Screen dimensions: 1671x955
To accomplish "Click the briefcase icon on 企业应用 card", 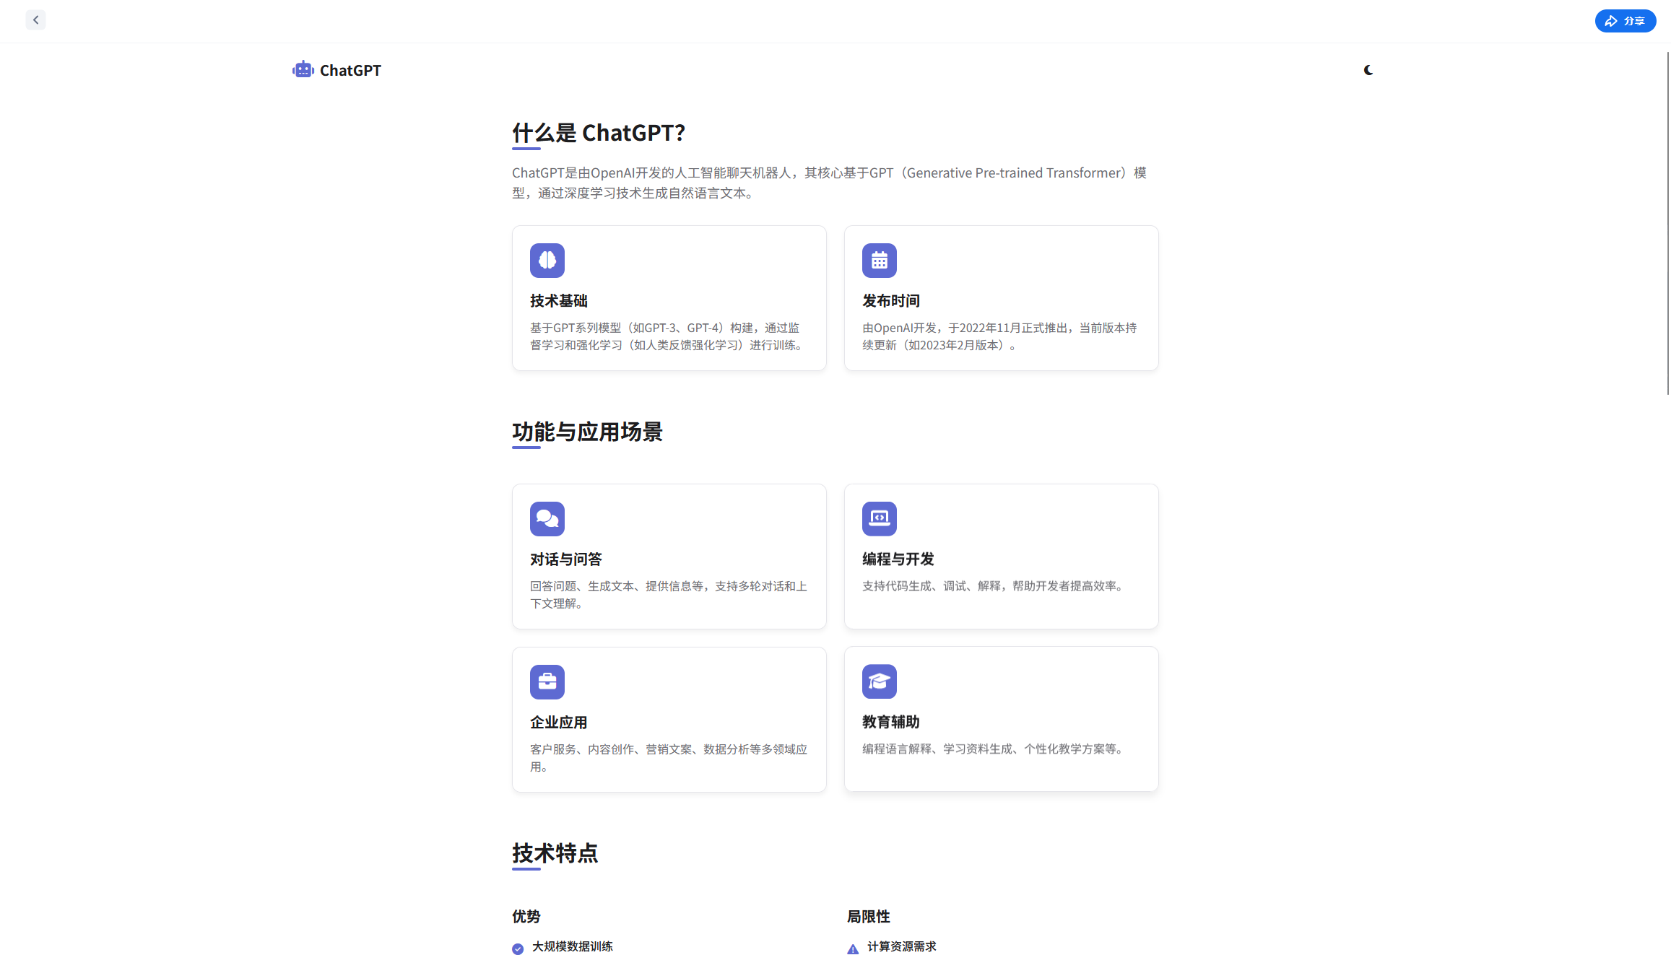I will [x=547, y=682].
